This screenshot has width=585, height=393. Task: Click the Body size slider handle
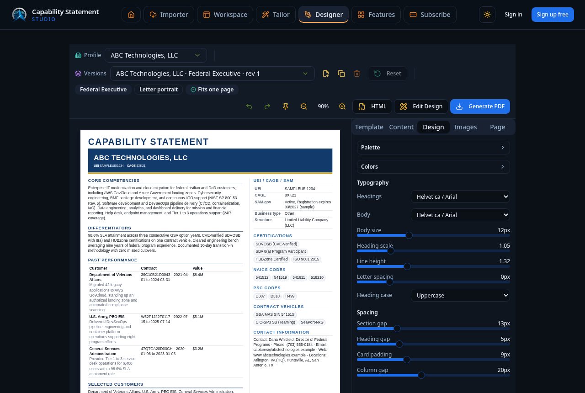tap(409, 235)
